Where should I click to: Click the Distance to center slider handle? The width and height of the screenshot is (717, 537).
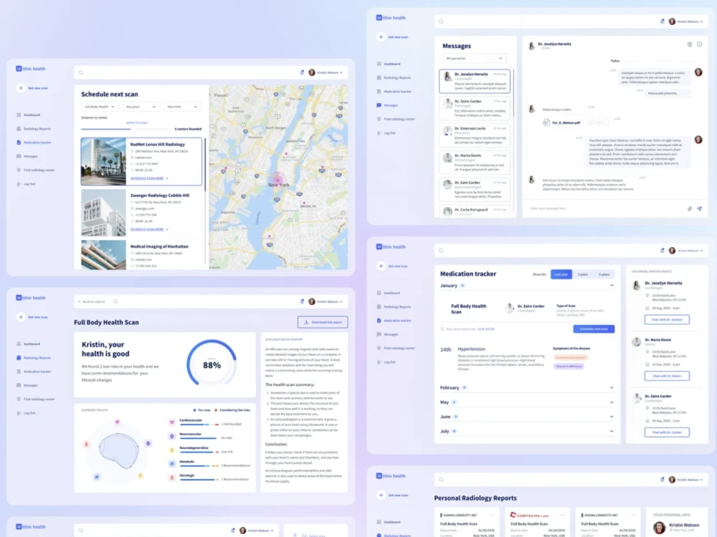pos(134,129)
